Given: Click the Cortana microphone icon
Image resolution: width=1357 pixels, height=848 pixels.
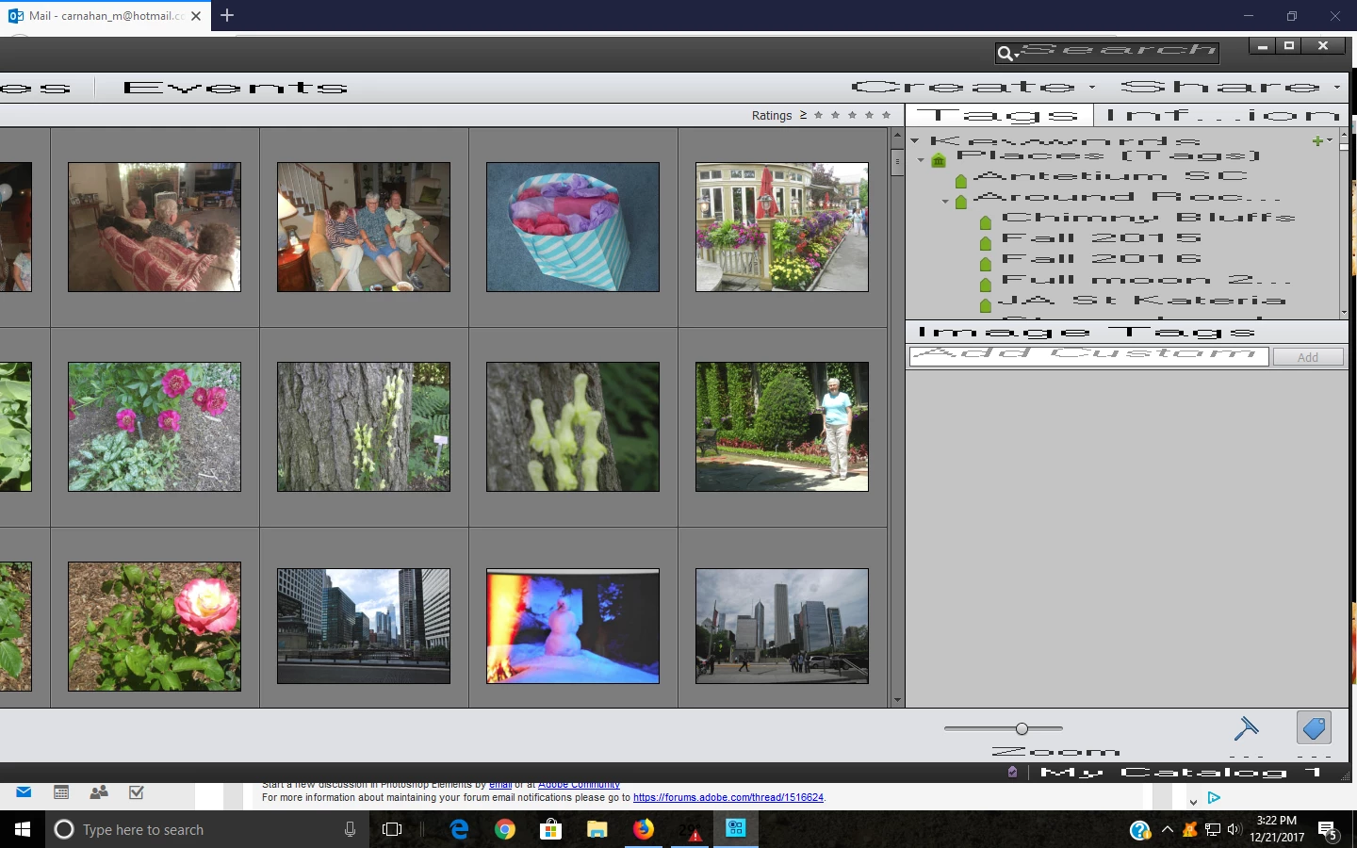Looking at the screenshot, I should click(x=350, y=829).
